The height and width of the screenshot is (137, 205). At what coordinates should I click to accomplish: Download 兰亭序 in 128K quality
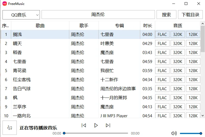[x=193, y=107]
